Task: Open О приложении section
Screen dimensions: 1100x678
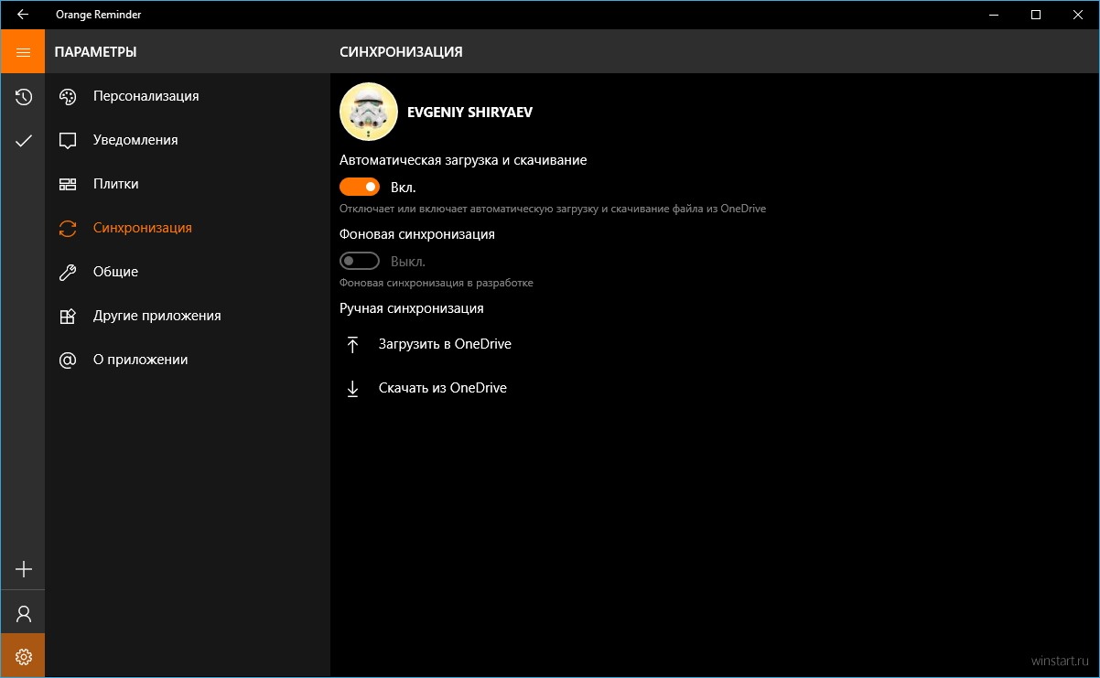Action: tap(188, 360)
